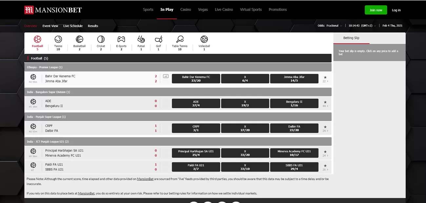Click football icon beside Principal Harbhajan SA U21
The width and height of the screenshot is (426, 203).
click(x=33, y=151)
